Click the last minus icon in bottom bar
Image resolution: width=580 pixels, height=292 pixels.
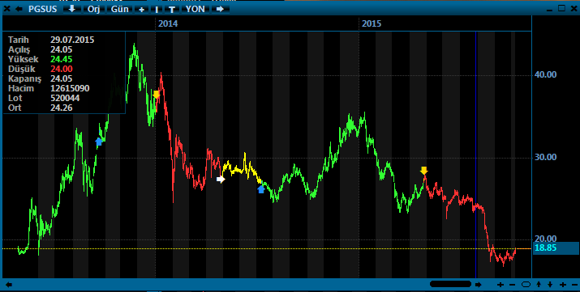tap(574, 285)
